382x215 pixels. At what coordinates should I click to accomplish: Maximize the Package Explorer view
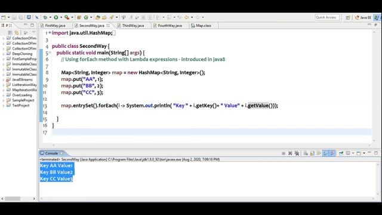coord(32,25)
